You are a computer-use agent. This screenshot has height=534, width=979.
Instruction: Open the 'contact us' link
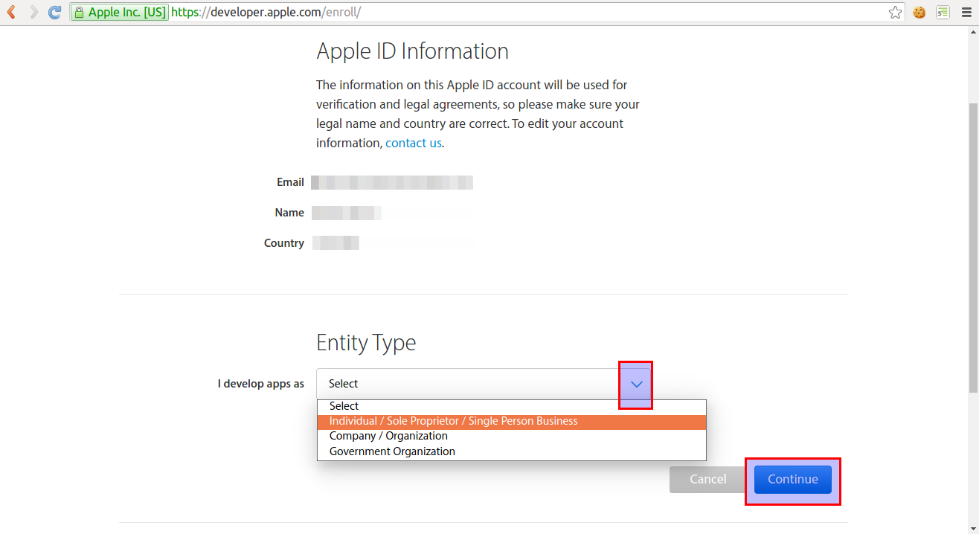(x=414, y=142)
